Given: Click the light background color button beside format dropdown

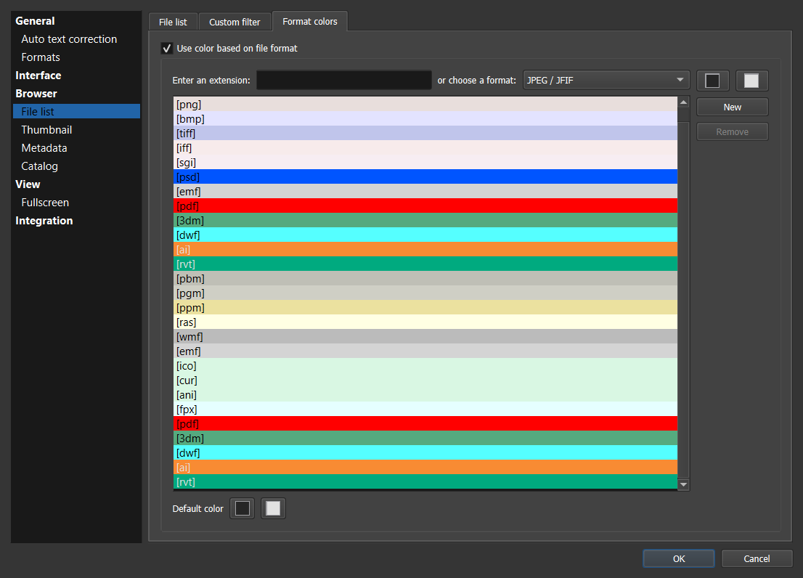Looking at the screenshot, I should (x=751, y=81).
